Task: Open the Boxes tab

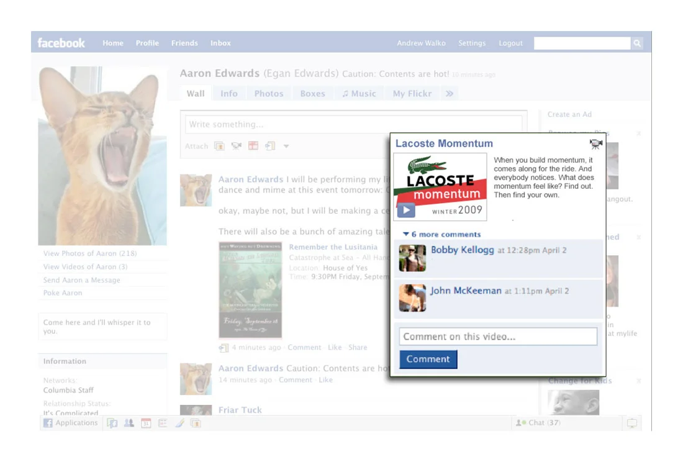Action: click(x=313, y=94)
